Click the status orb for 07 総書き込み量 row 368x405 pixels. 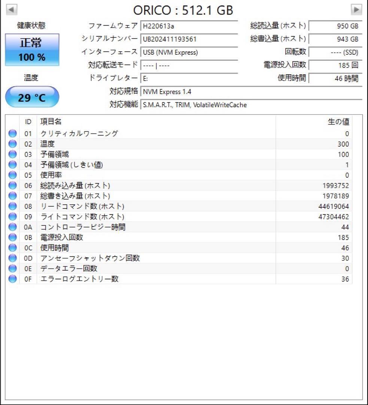point(12,195)
